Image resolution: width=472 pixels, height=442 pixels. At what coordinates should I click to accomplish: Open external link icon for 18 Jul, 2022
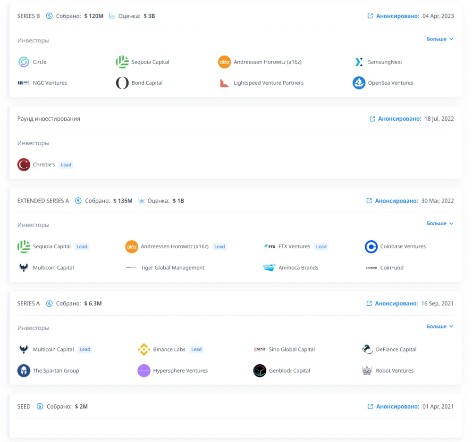pos(372,119)
